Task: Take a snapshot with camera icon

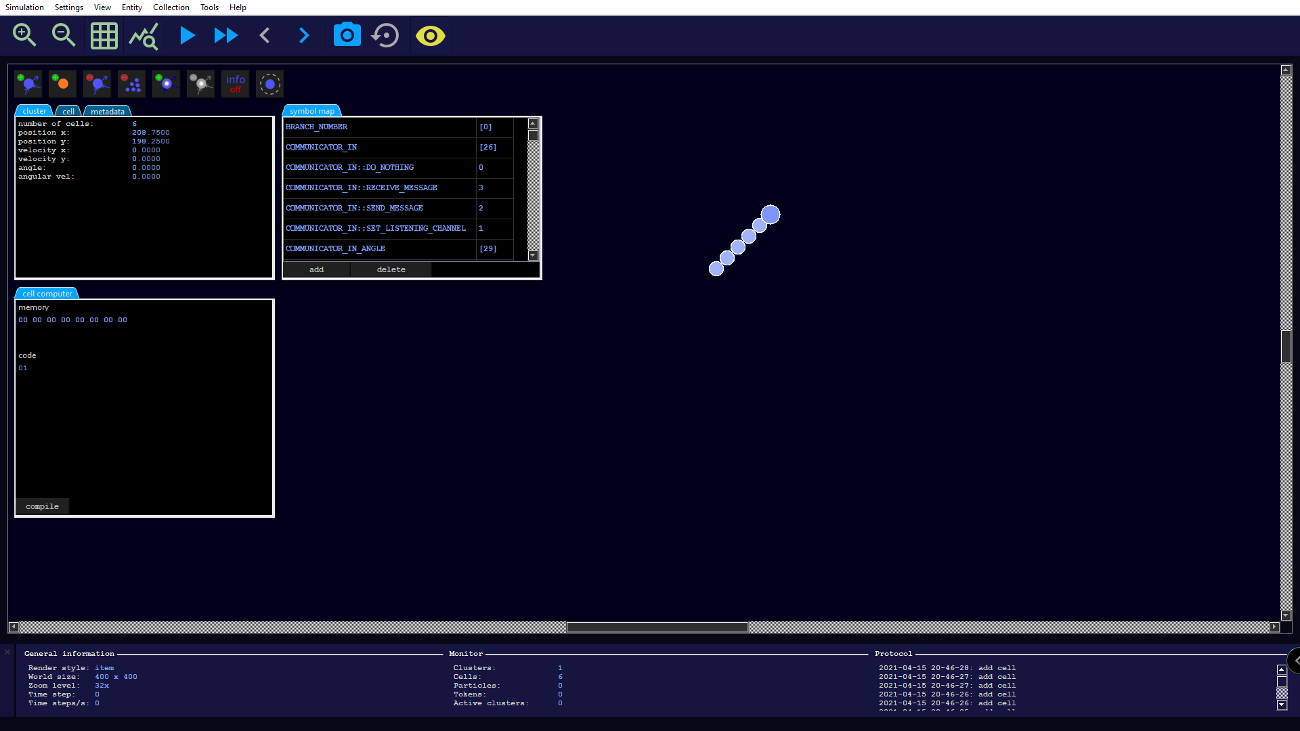Action: point(347,35)
